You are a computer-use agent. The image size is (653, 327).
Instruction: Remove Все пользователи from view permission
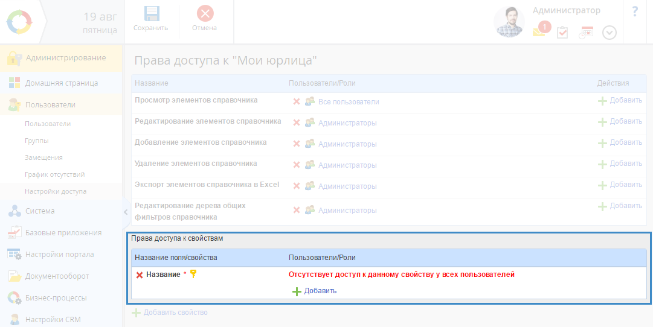(297, 102)
